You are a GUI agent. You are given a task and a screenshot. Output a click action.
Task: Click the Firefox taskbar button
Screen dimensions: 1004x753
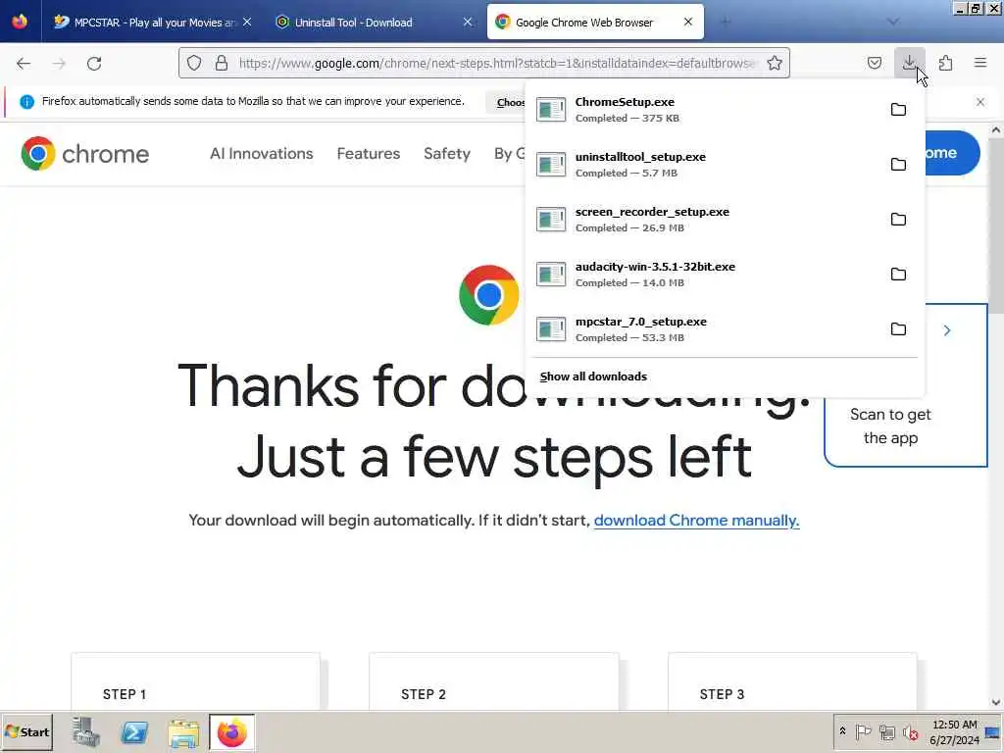231,732
